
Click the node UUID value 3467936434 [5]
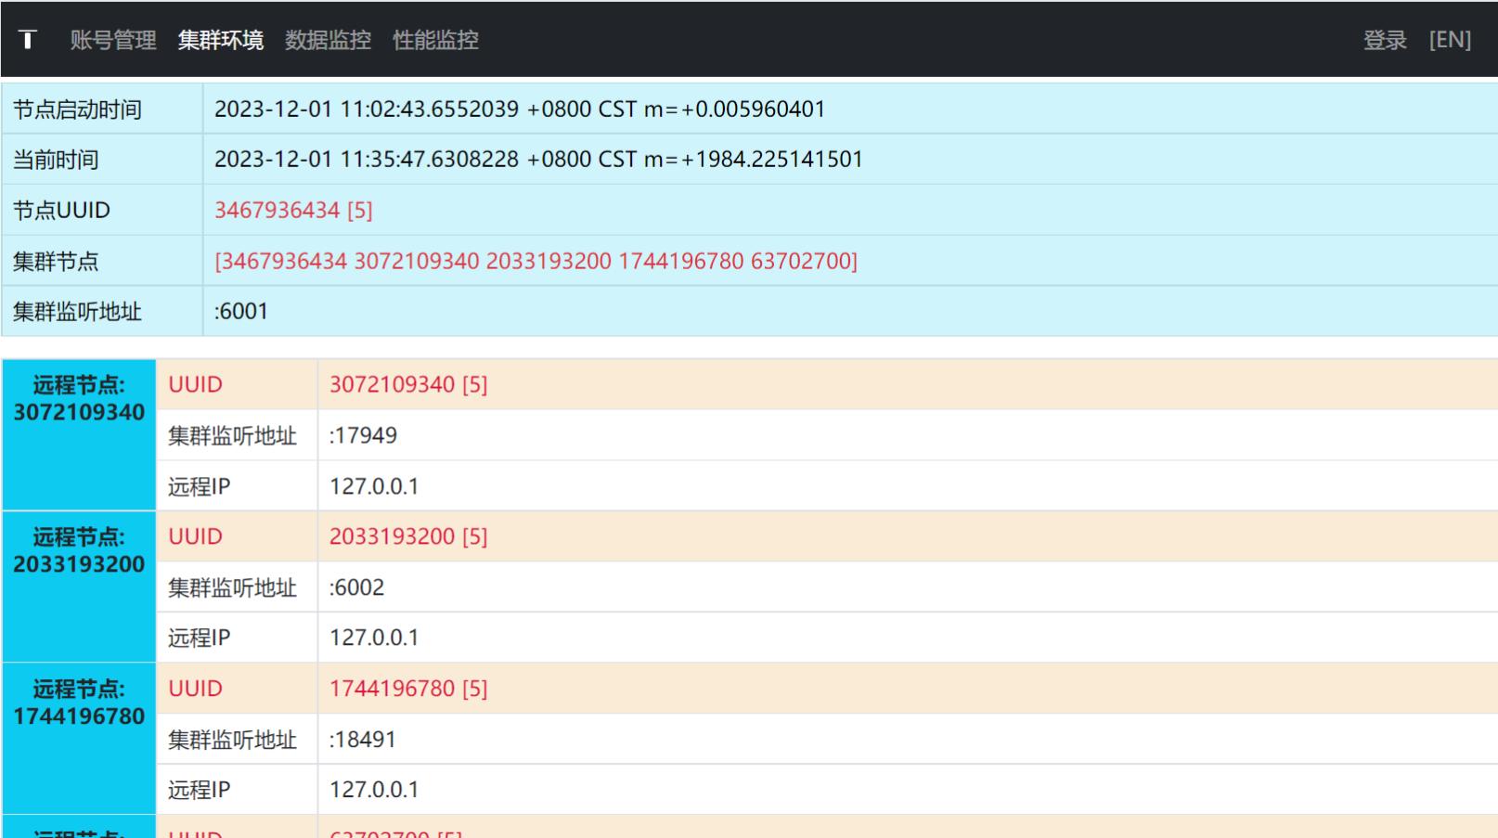[293, 211]
